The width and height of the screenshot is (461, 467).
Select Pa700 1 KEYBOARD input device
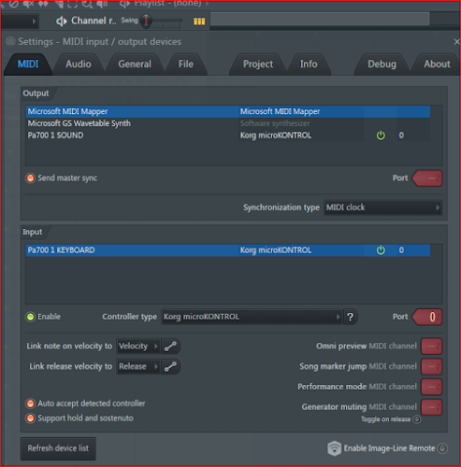(x=228, y=250)
